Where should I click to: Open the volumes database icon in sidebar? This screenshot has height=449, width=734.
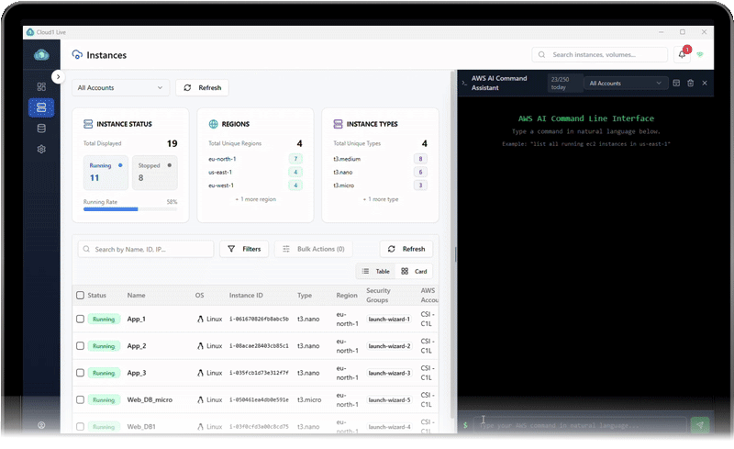[x=41, y=129]
